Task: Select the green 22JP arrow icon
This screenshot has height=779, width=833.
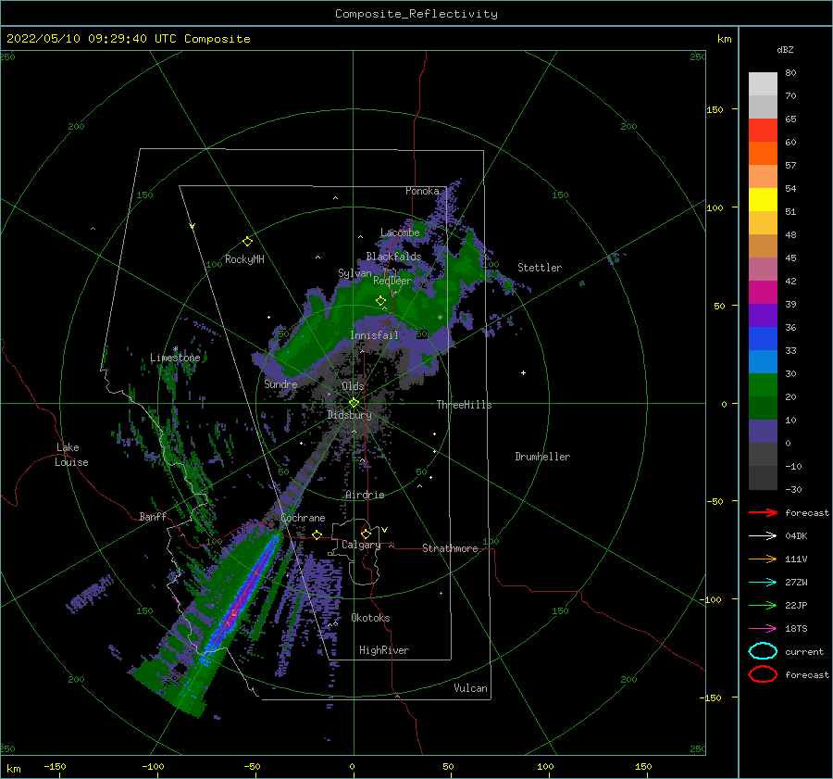Action: click(763, 605)
